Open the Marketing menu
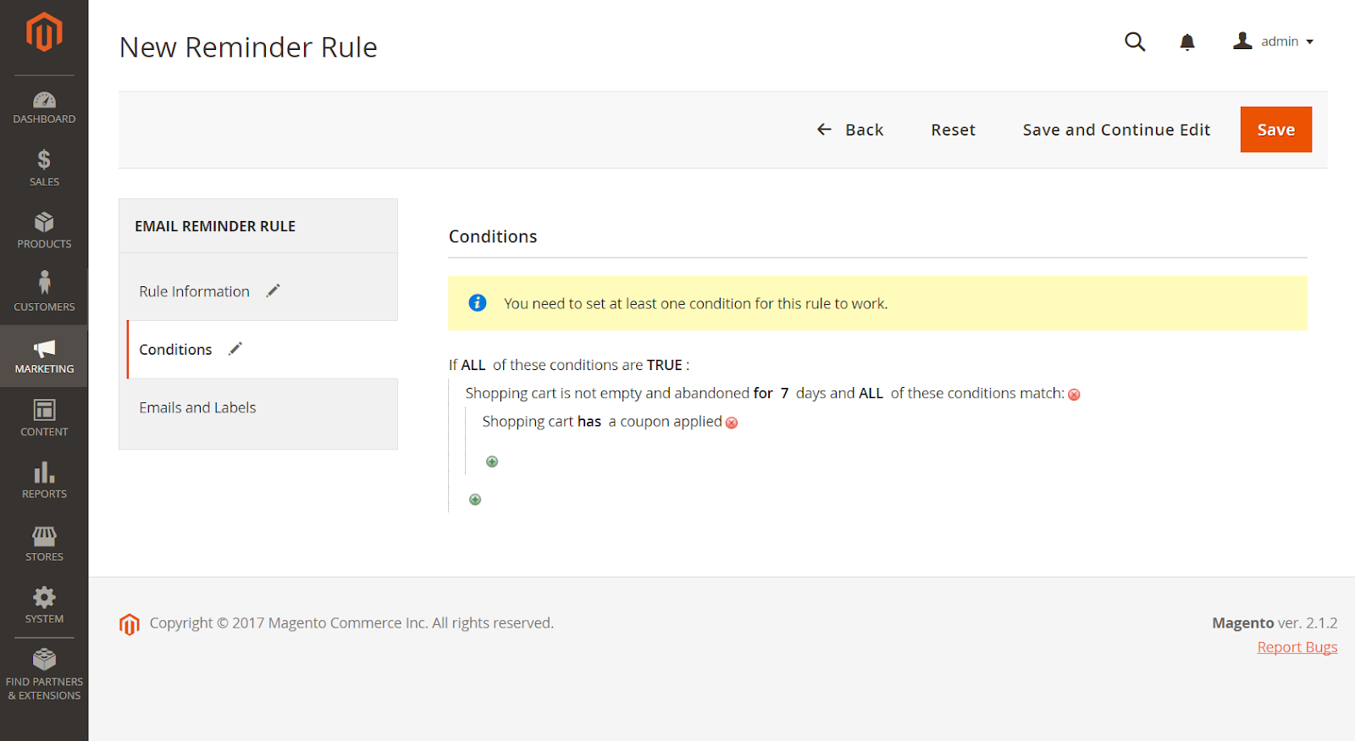 pyautogui.click(x=44, y=357)
